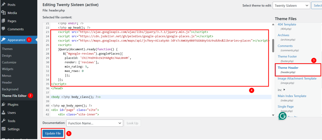Click the Posts pushpin icon
Image resolution: width=322 pixels, height=140 pixels.
tap(3, 5)
